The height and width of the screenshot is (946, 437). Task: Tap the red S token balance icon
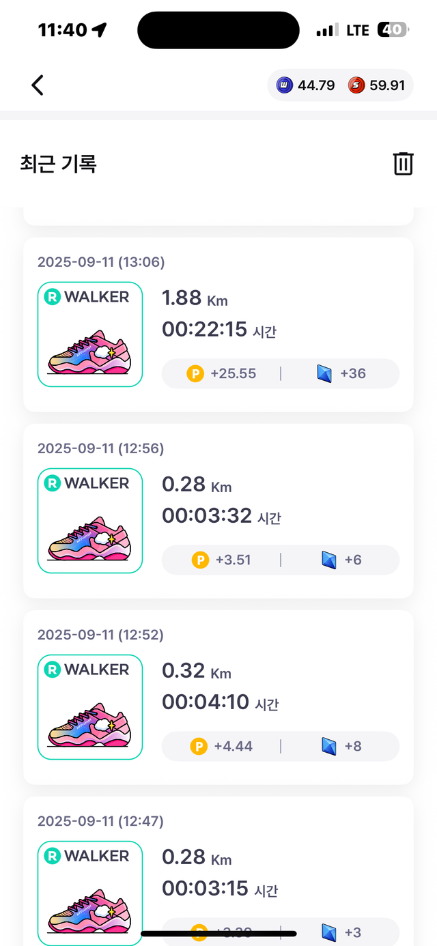point(356,85)
